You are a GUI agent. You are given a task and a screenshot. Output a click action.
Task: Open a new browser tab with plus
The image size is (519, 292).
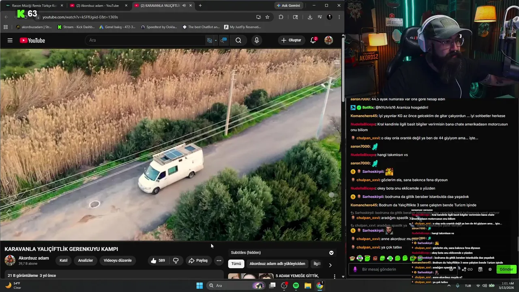(x=200, y=6)
